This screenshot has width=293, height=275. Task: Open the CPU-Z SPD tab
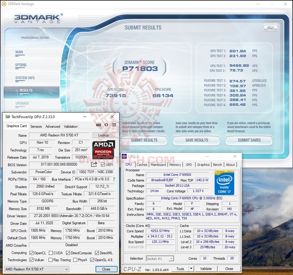[x=189, y=165]
